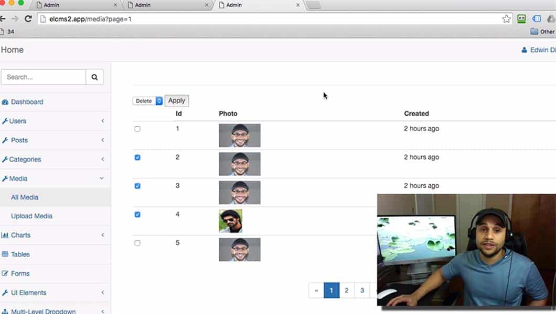Image resolution: width=556 pixels, height=314 pixels.
Task: Expand the UI Elements menu chevron
Action: (102, 293)
